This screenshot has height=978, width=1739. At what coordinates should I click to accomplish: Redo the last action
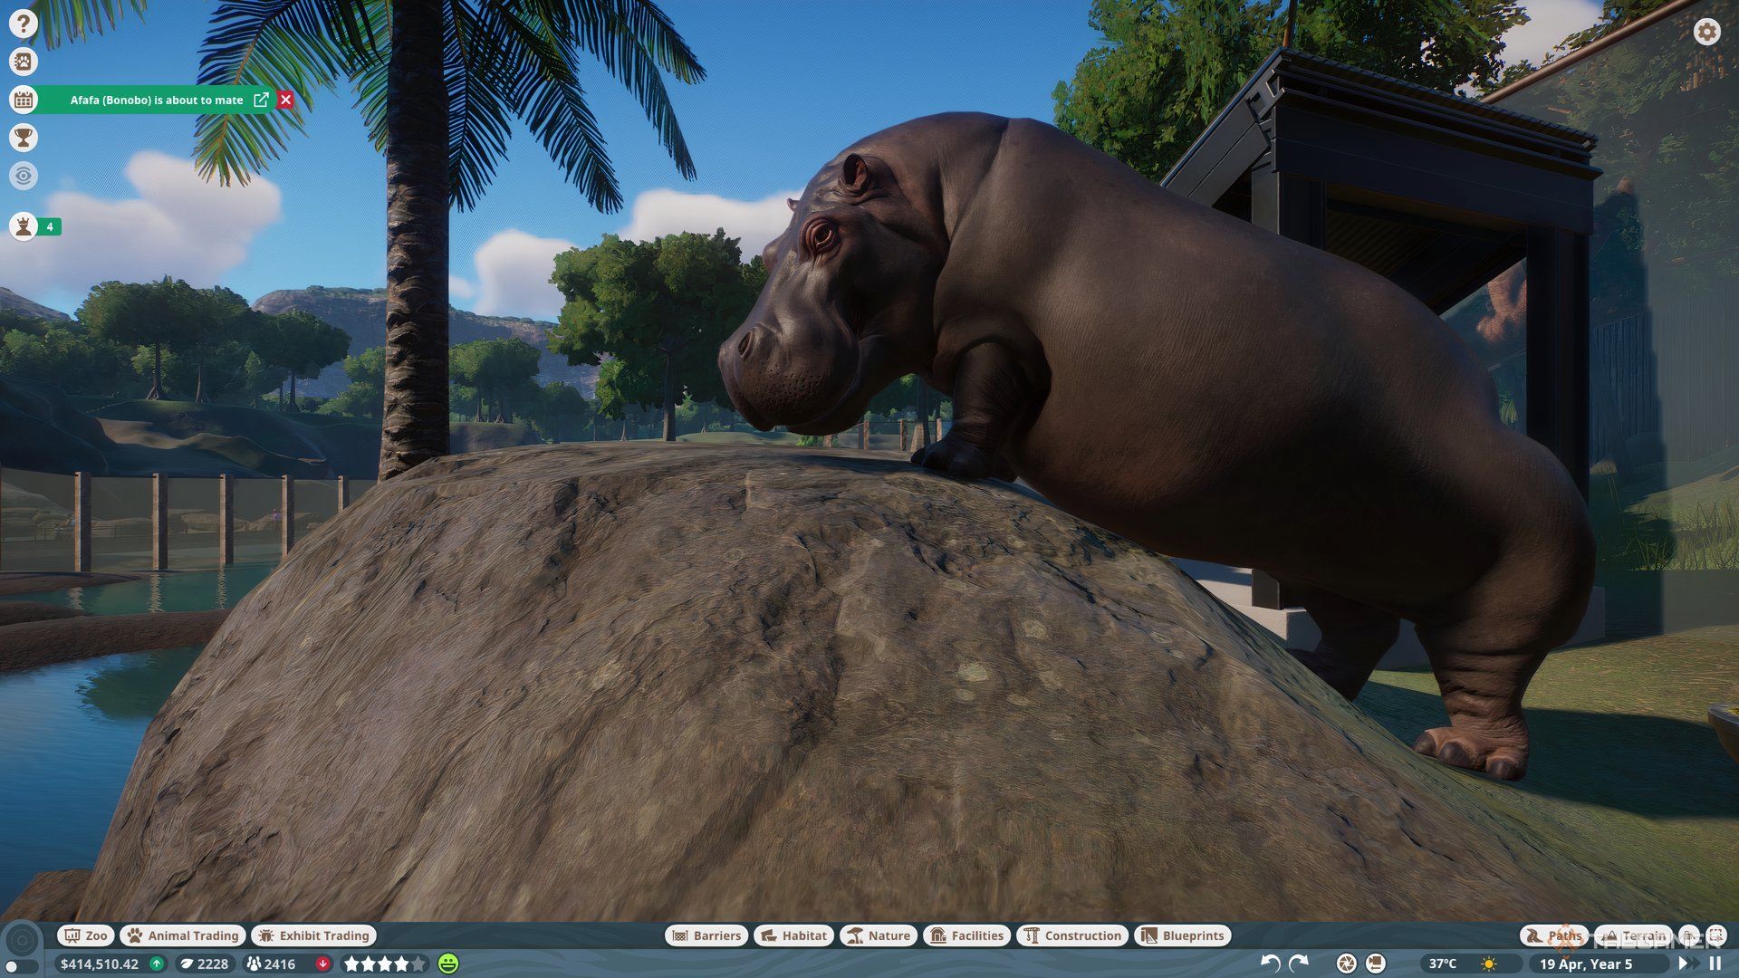point(1299,964)
